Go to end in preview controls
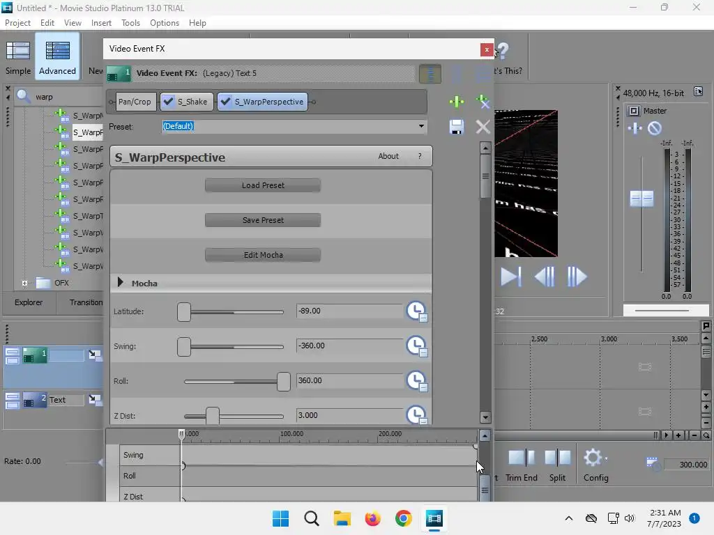This screenshot has width=714, height=535. click(510, 277)
